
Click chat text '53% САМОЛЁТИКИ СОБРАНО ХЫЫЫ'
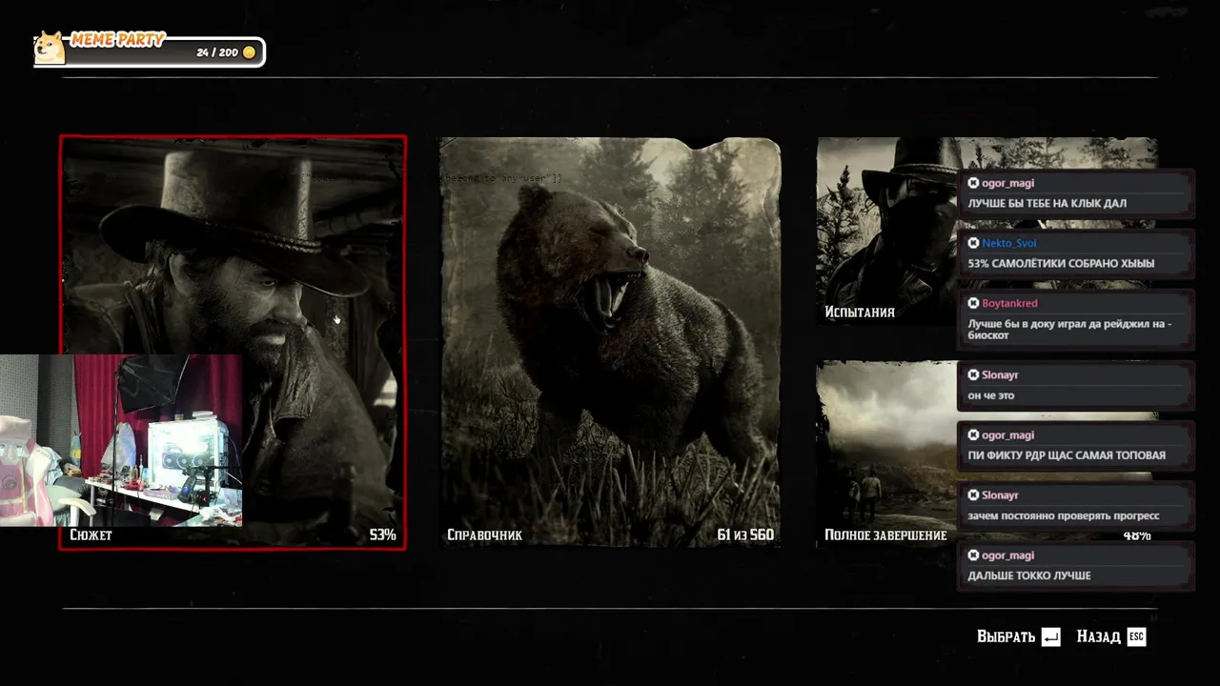pyautogui.click(x=1061, y=264)
